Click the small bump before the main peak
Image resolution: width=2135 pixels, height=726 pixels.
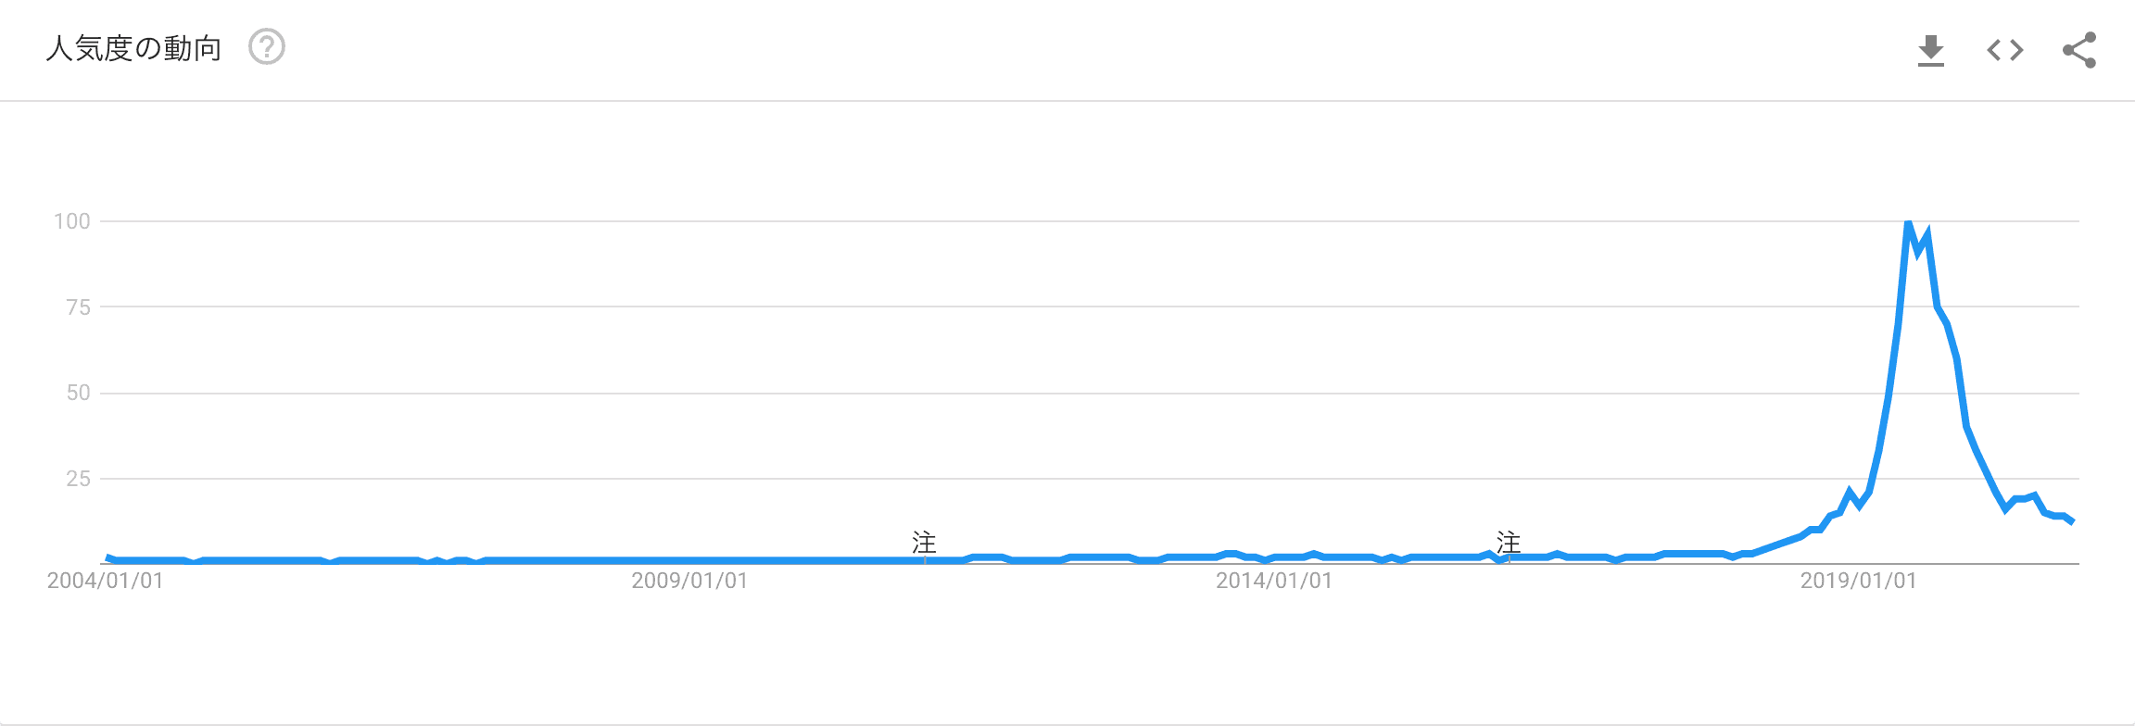coord(1850,492)
